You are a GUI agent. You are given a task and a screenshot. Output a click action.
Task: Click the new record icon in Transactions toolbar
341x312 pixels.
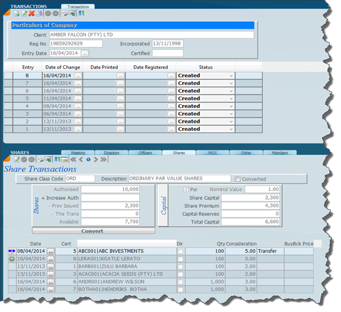click(x=17, y=13)
